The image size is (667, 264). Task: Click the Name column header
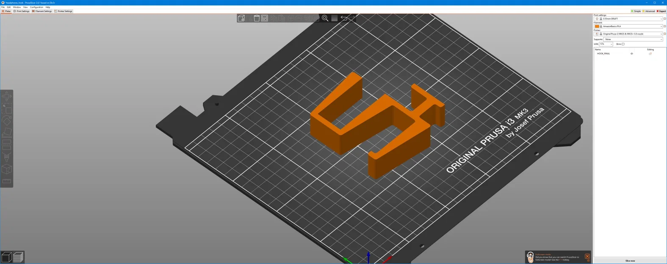(x=598, y=49)
